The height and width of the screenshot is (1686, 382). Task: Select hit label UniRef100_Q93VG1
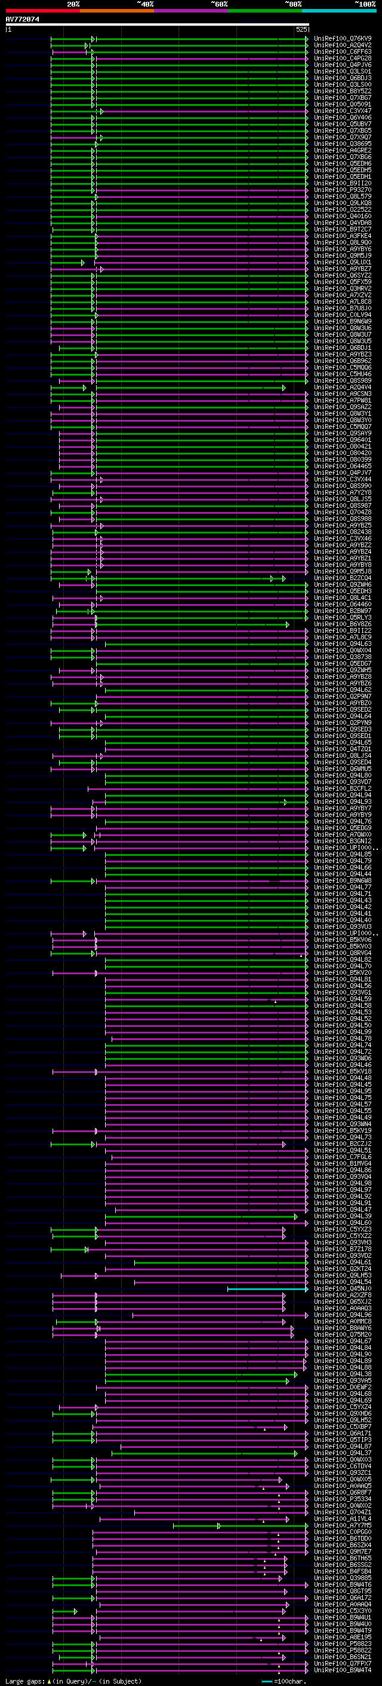[x=342, y=993]
